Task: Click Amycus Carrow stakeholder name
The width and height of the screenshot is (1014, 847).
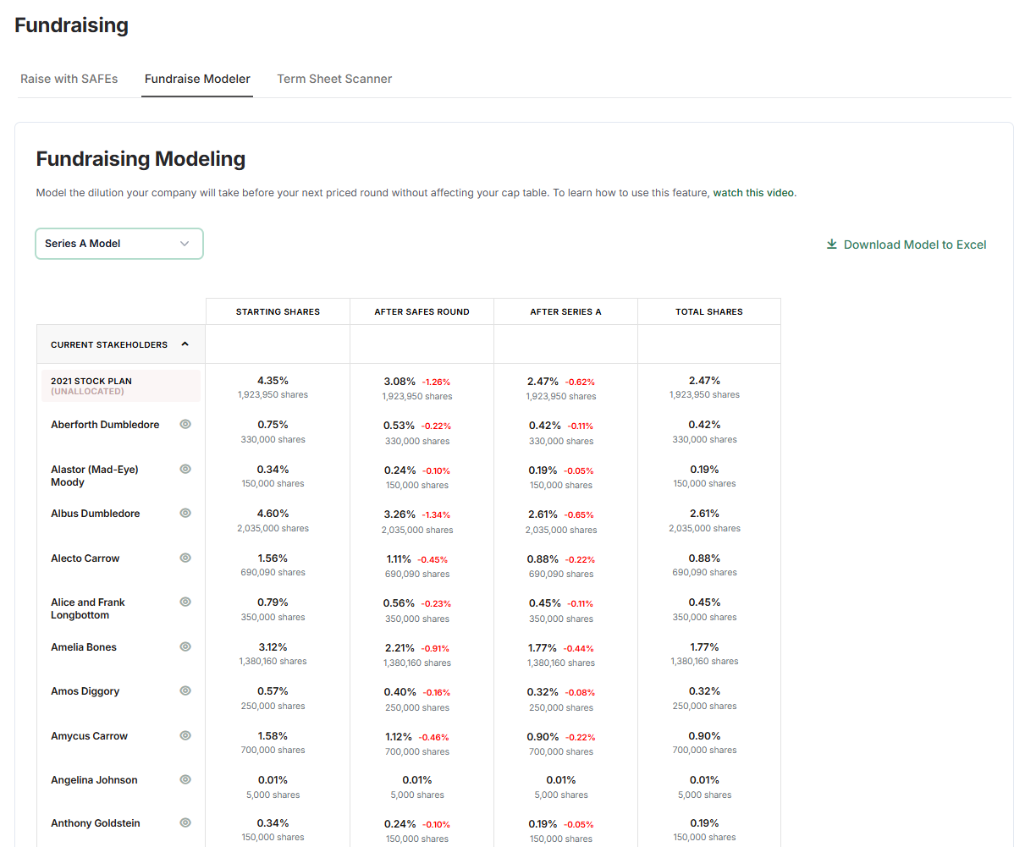Action: [89, 736]
